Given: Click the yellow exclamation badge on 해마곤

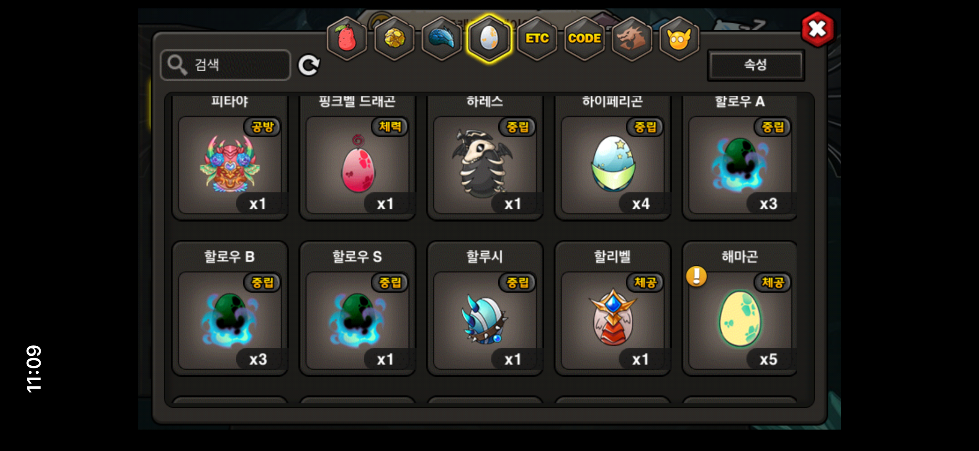Looking at the screenshot, I should [x=696, y=276].
